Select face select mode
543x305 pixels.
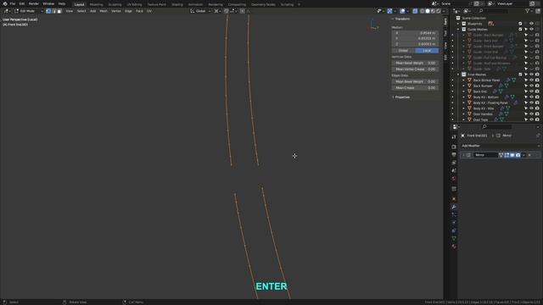click(x=59, y=11)
